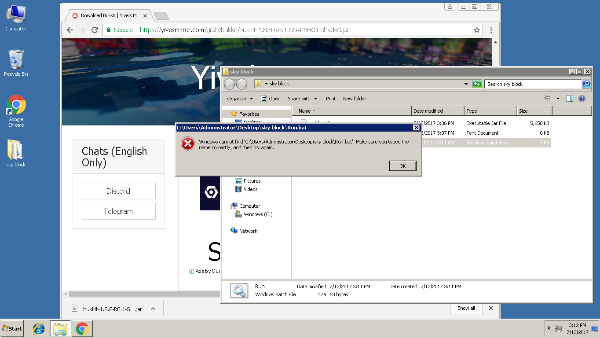Sort files by the Type column header
Viewport: 600px width, 338px height.
tap(490, 111)
